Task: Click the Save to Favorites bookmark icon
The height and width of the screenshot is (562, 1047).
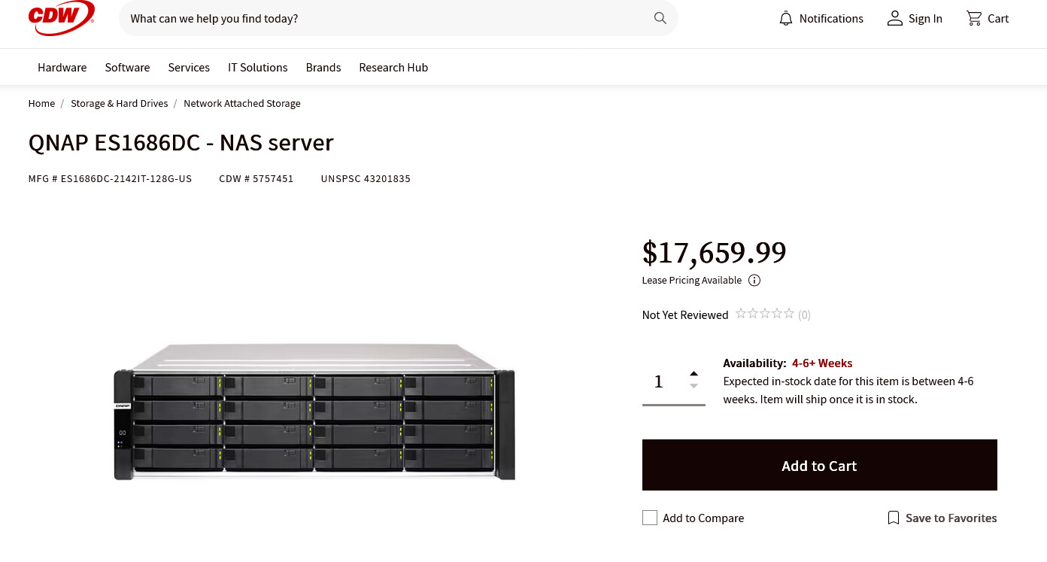Action: tap(894, 518)
